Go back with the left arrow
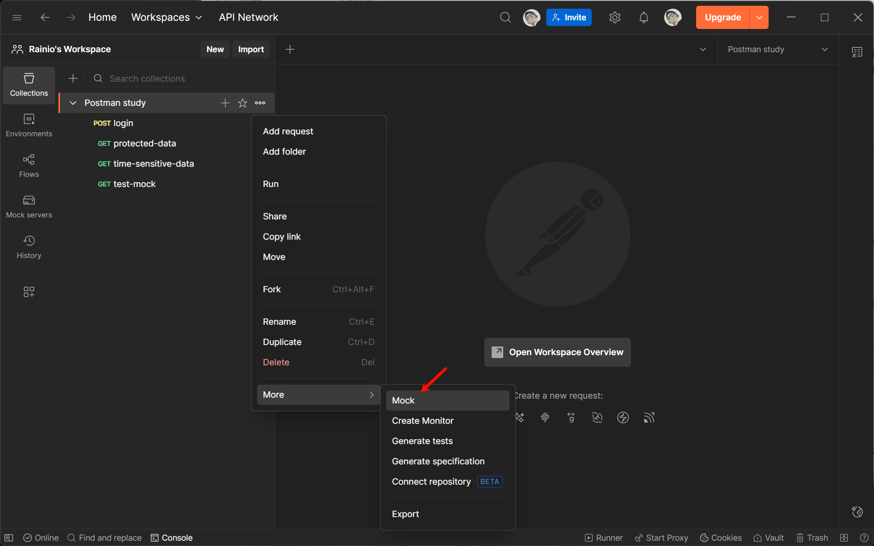The height and width of the screenshot is (546, 874). click(45, 17)
